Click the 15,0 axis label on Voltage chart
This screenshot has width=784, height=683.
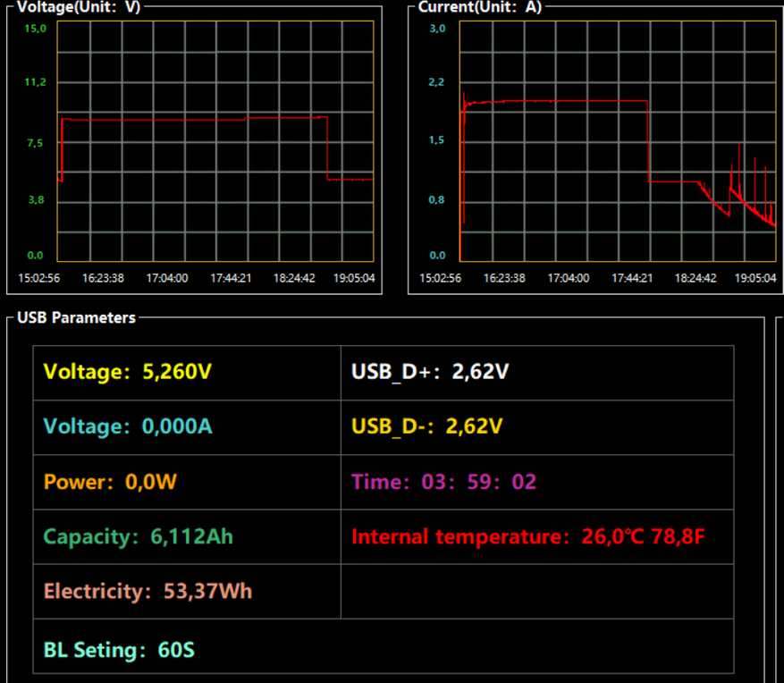coord(35,29)
